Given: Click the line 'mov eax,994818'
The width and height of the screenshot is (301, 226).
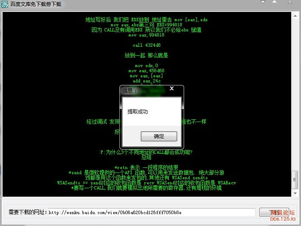Looking at the screenshot, I should [x=147, y=35].
